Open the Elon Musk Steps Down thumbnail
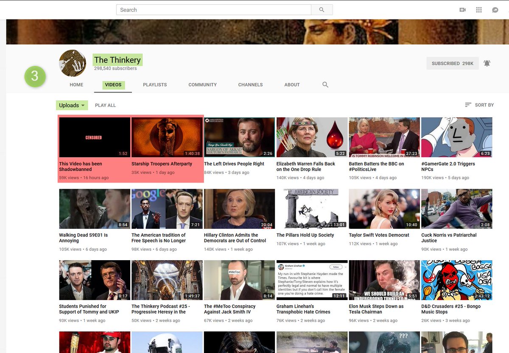Screen dimensions: 509x353 (384, 280)
